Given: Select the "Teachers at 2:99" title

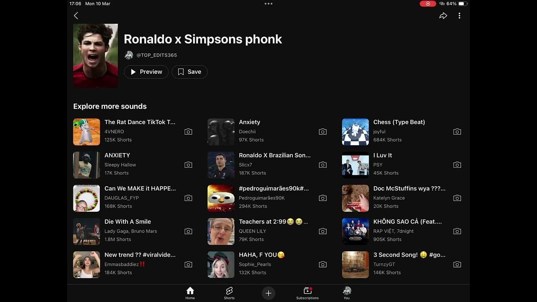Looking at the screenshot, I should (273, 221).
